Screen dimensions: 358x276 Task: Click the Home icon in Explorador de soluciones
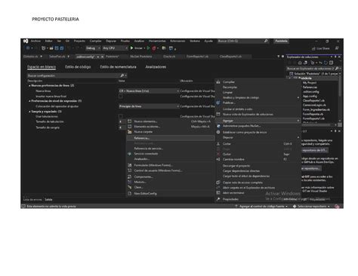pyautogui.click(x=300, y=63)
